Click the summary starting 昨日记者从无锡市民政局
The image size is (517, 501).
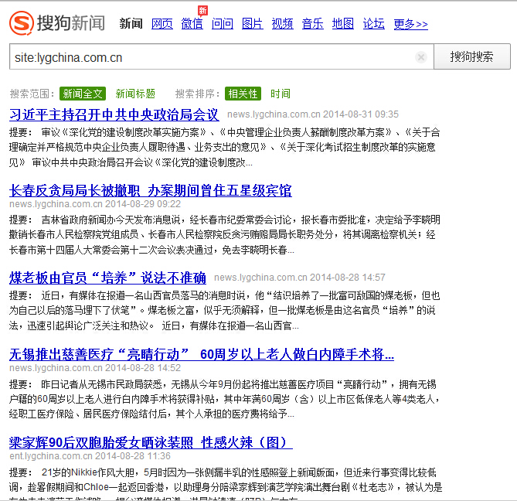[225, 399]
